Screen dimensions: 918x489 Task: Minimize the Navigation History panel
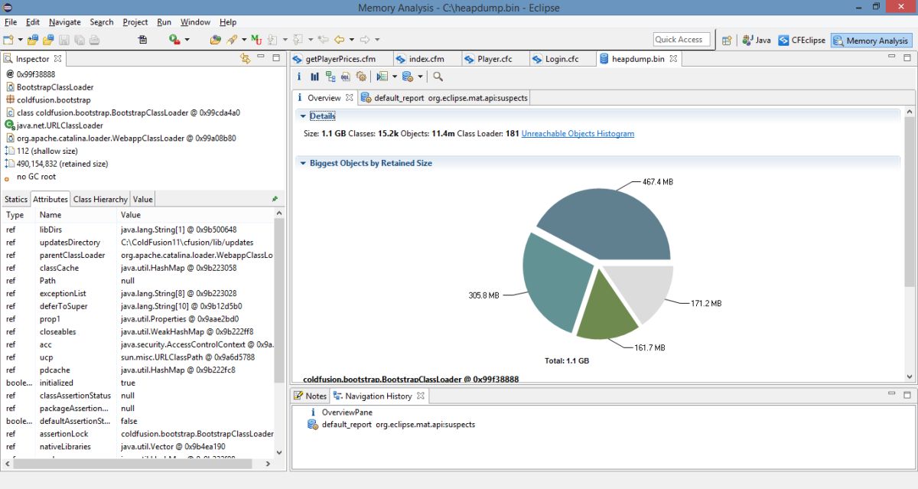pos(893,393)
